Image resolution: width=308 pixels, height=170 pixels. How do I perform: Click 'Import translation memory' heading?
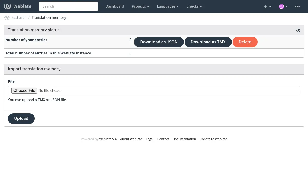[34, 69]
